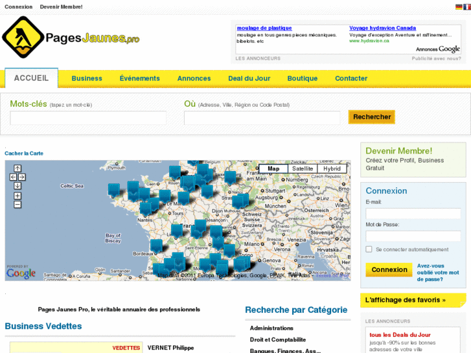This screenshot has height=353, width=471.
Task: Click map marker near Luxembourg
Action: pyautogui.click(x=230, y=177)
